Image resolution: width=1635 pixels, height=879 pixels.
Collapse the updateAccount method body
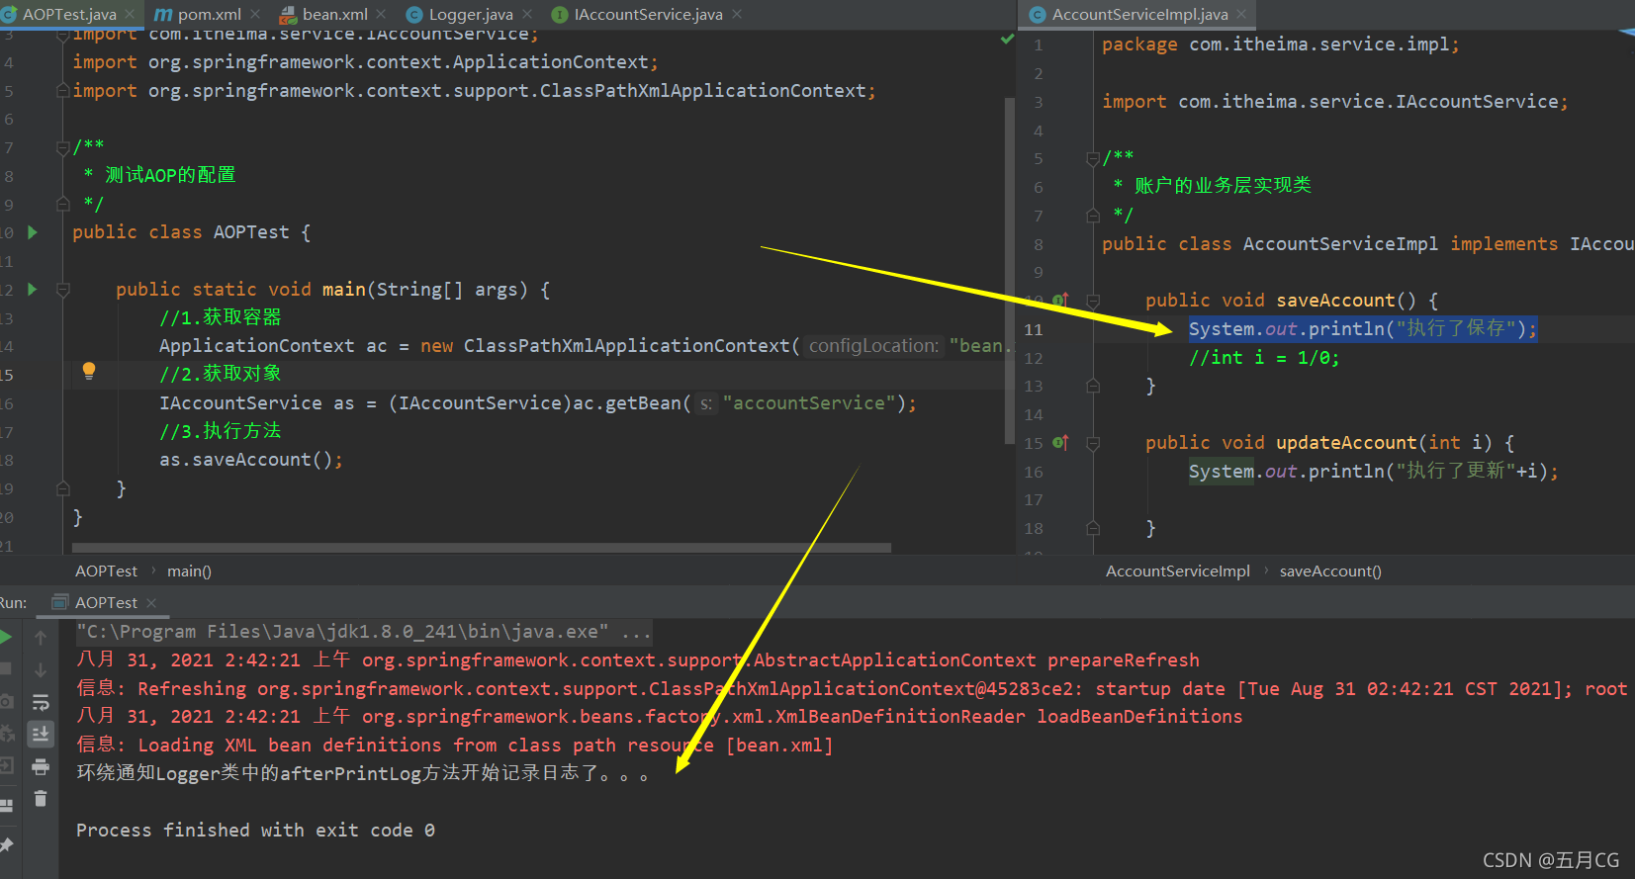[x=1093, y=443]
